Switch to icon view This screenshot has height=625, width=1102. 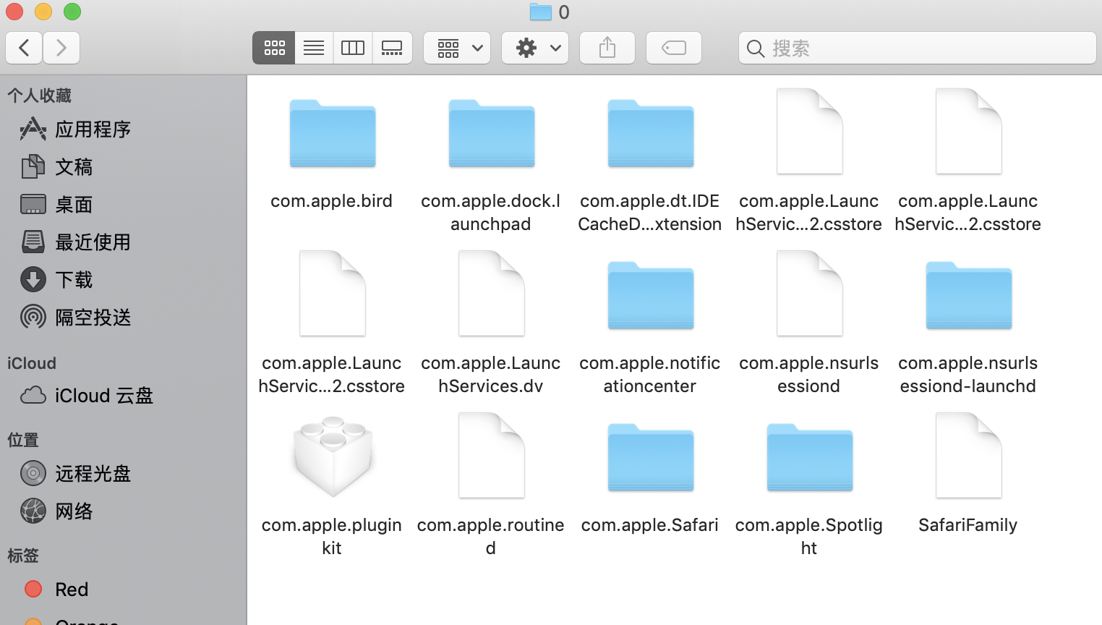point(274,48)
